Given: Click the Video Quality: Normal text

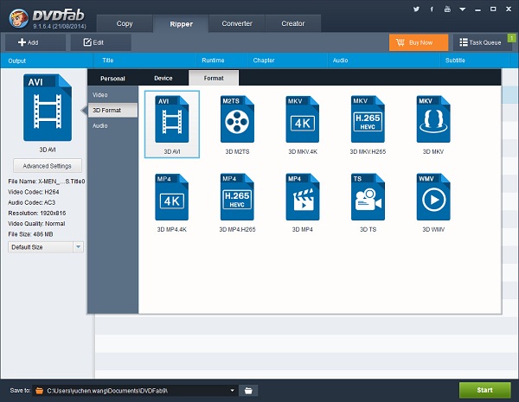Looking at the screenshot, I should click(x=36, y=224).
